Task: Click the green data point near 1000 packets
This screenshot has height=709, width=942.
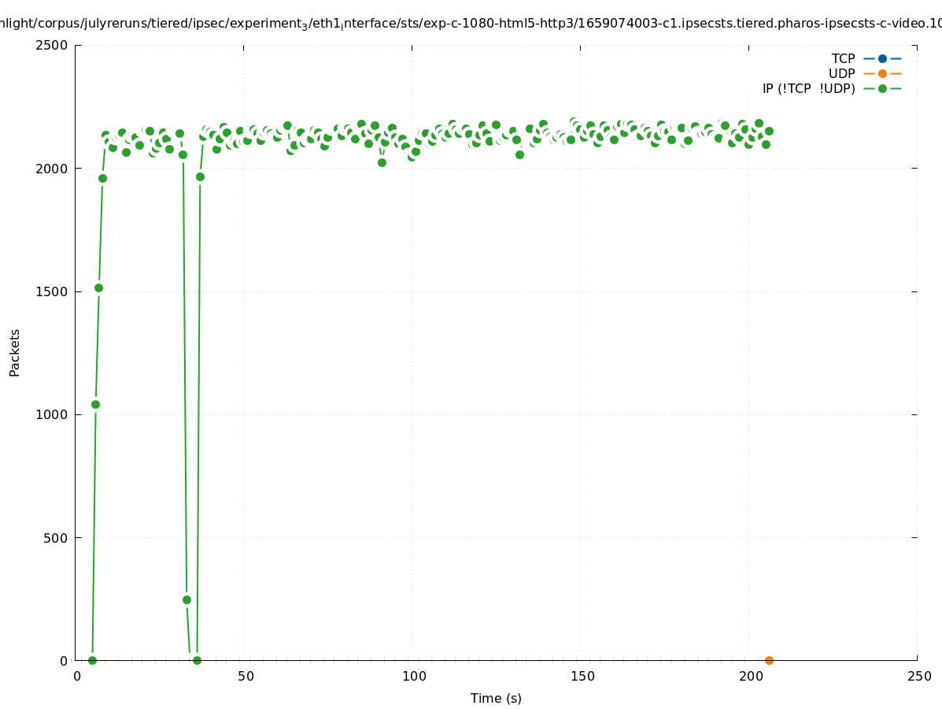Action: (x=95, y=404)
